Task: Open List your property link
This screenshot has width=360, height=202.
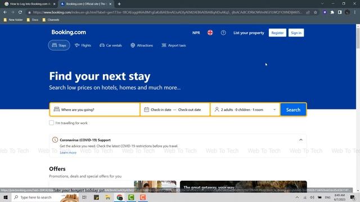Action: [249, 33]
